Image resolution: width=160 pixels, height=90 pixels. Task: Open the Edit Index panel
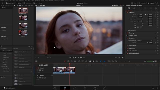27,3
